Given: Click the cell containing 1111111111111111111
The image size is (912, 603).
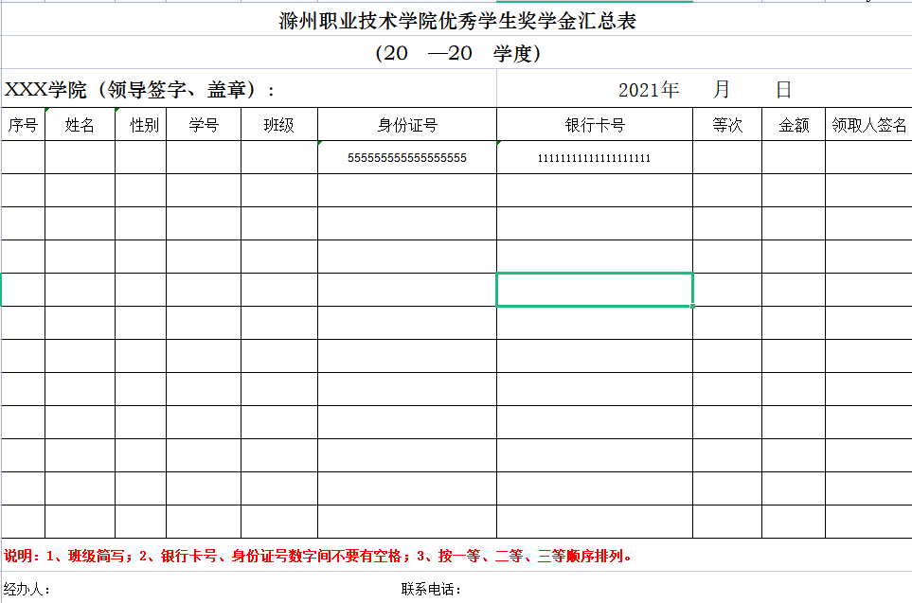Looking at the screenshot, I should click(x=594, y=158).
